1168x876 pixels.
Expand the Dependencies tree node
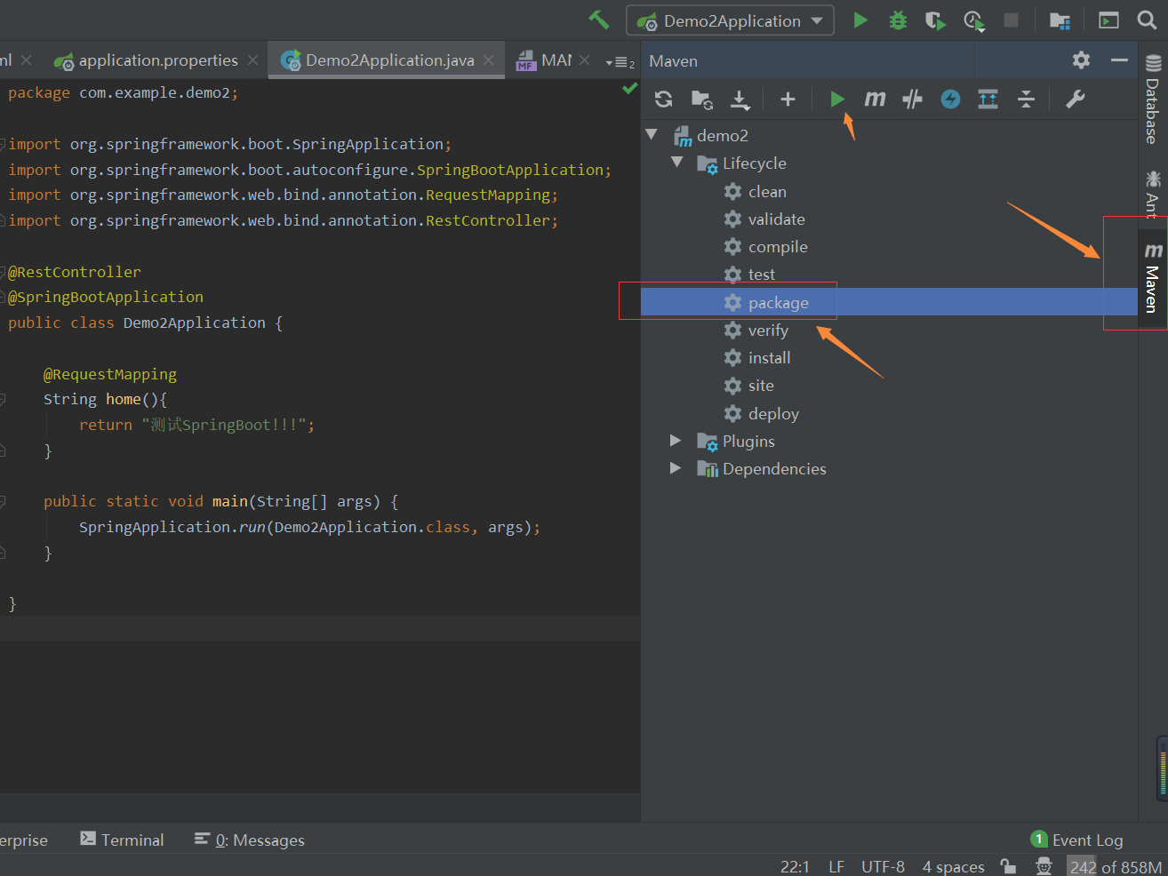tap(676, 468)
